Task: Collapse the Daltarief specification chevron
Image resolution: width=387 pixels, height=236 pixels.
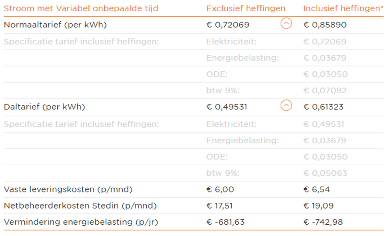Action: pos(286,106)
